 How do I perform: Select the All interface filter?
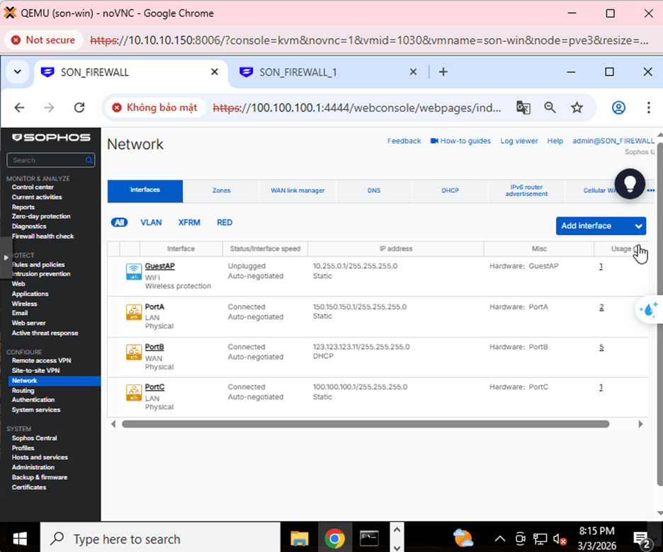click(x=119, y=222)
